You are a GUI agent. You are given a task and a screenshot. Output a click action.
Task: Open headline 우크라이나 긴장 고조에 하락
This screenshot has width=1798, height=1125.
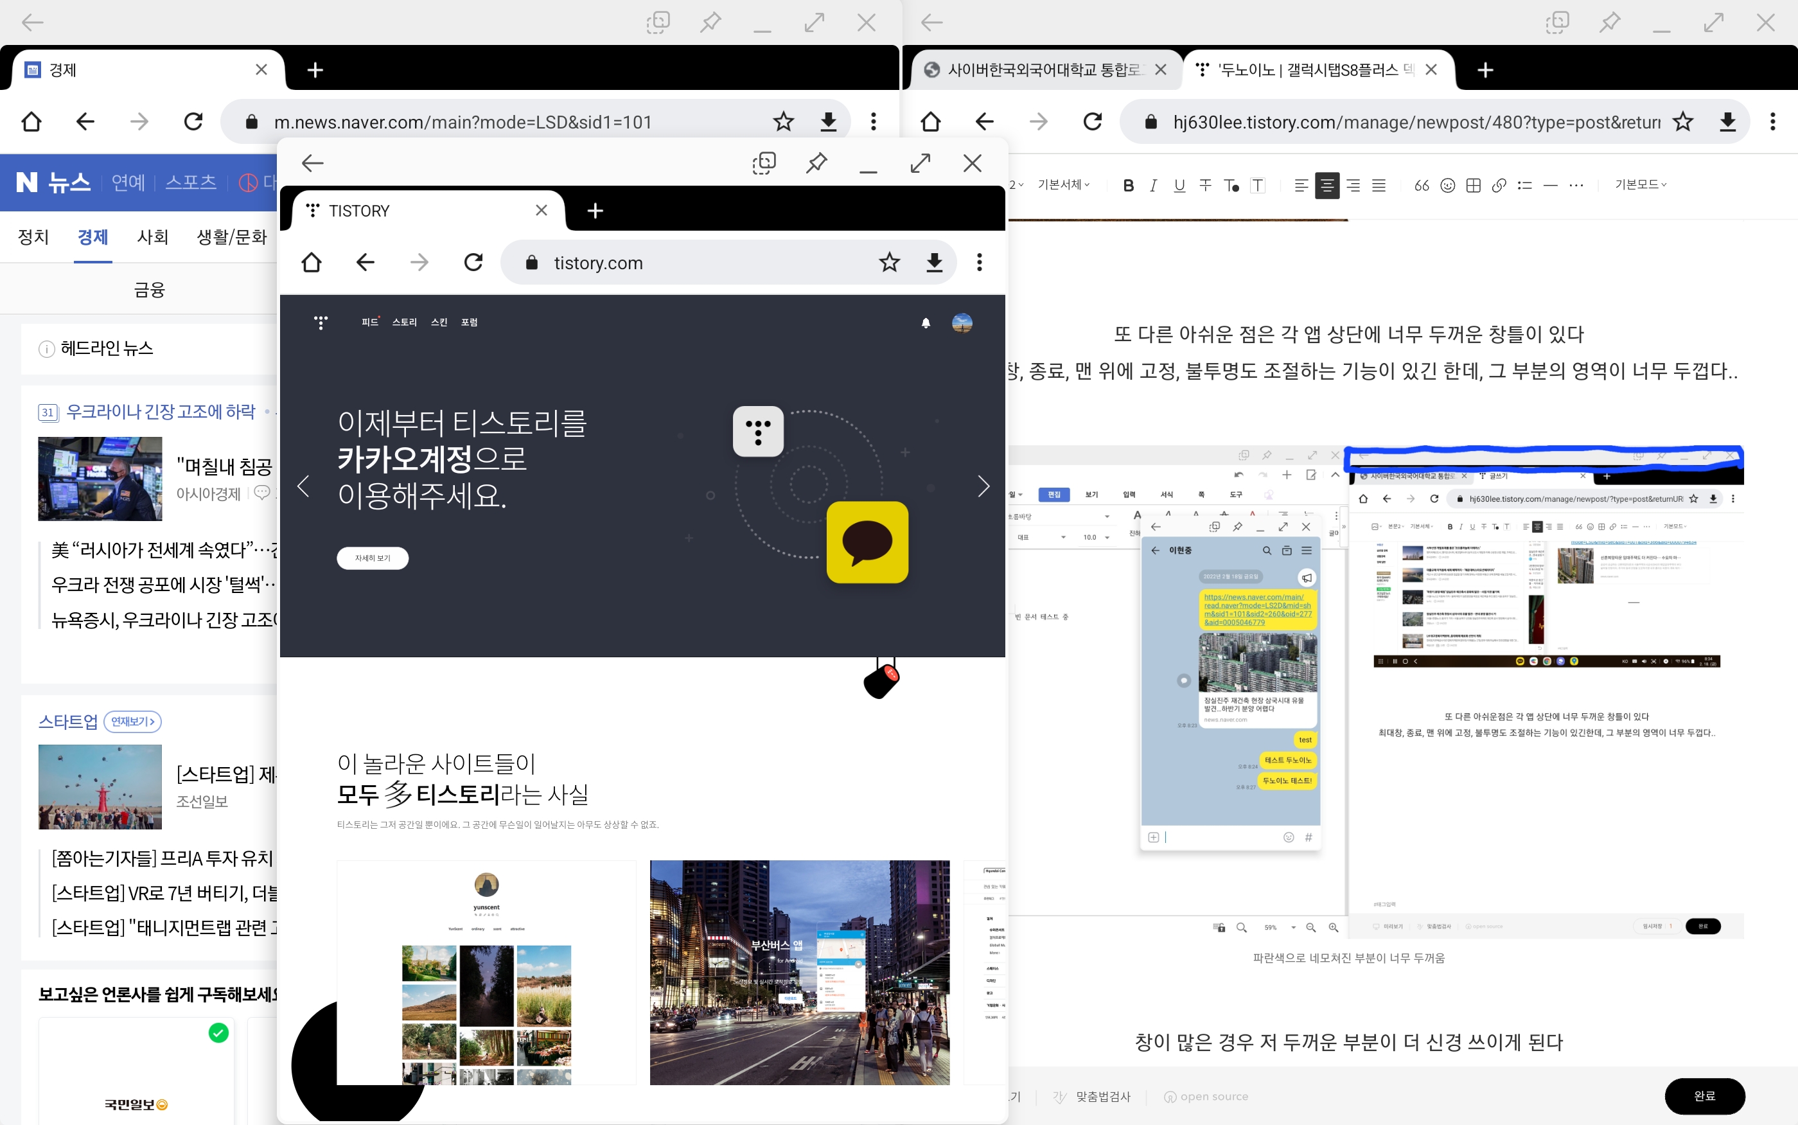click(161, 412)
